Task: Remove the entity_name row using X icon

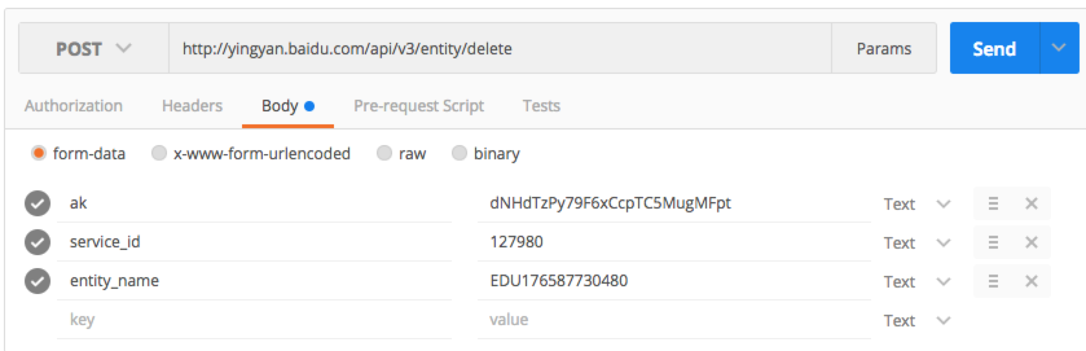Action: coord(1031,281)
